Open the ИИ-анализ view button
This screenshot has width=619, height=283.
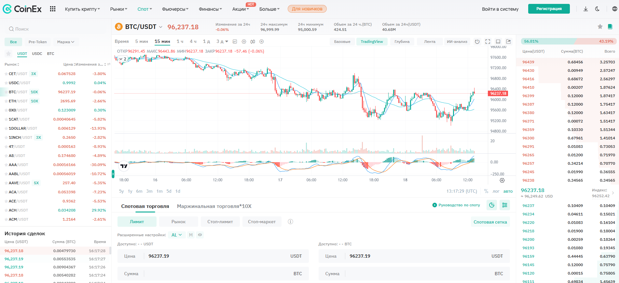point(457,42)
